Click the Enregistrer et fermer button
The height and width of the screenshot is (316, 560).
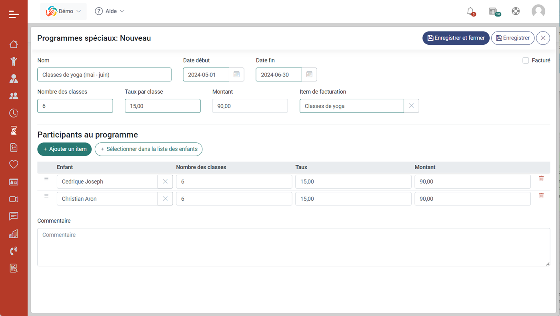point(456,38)
